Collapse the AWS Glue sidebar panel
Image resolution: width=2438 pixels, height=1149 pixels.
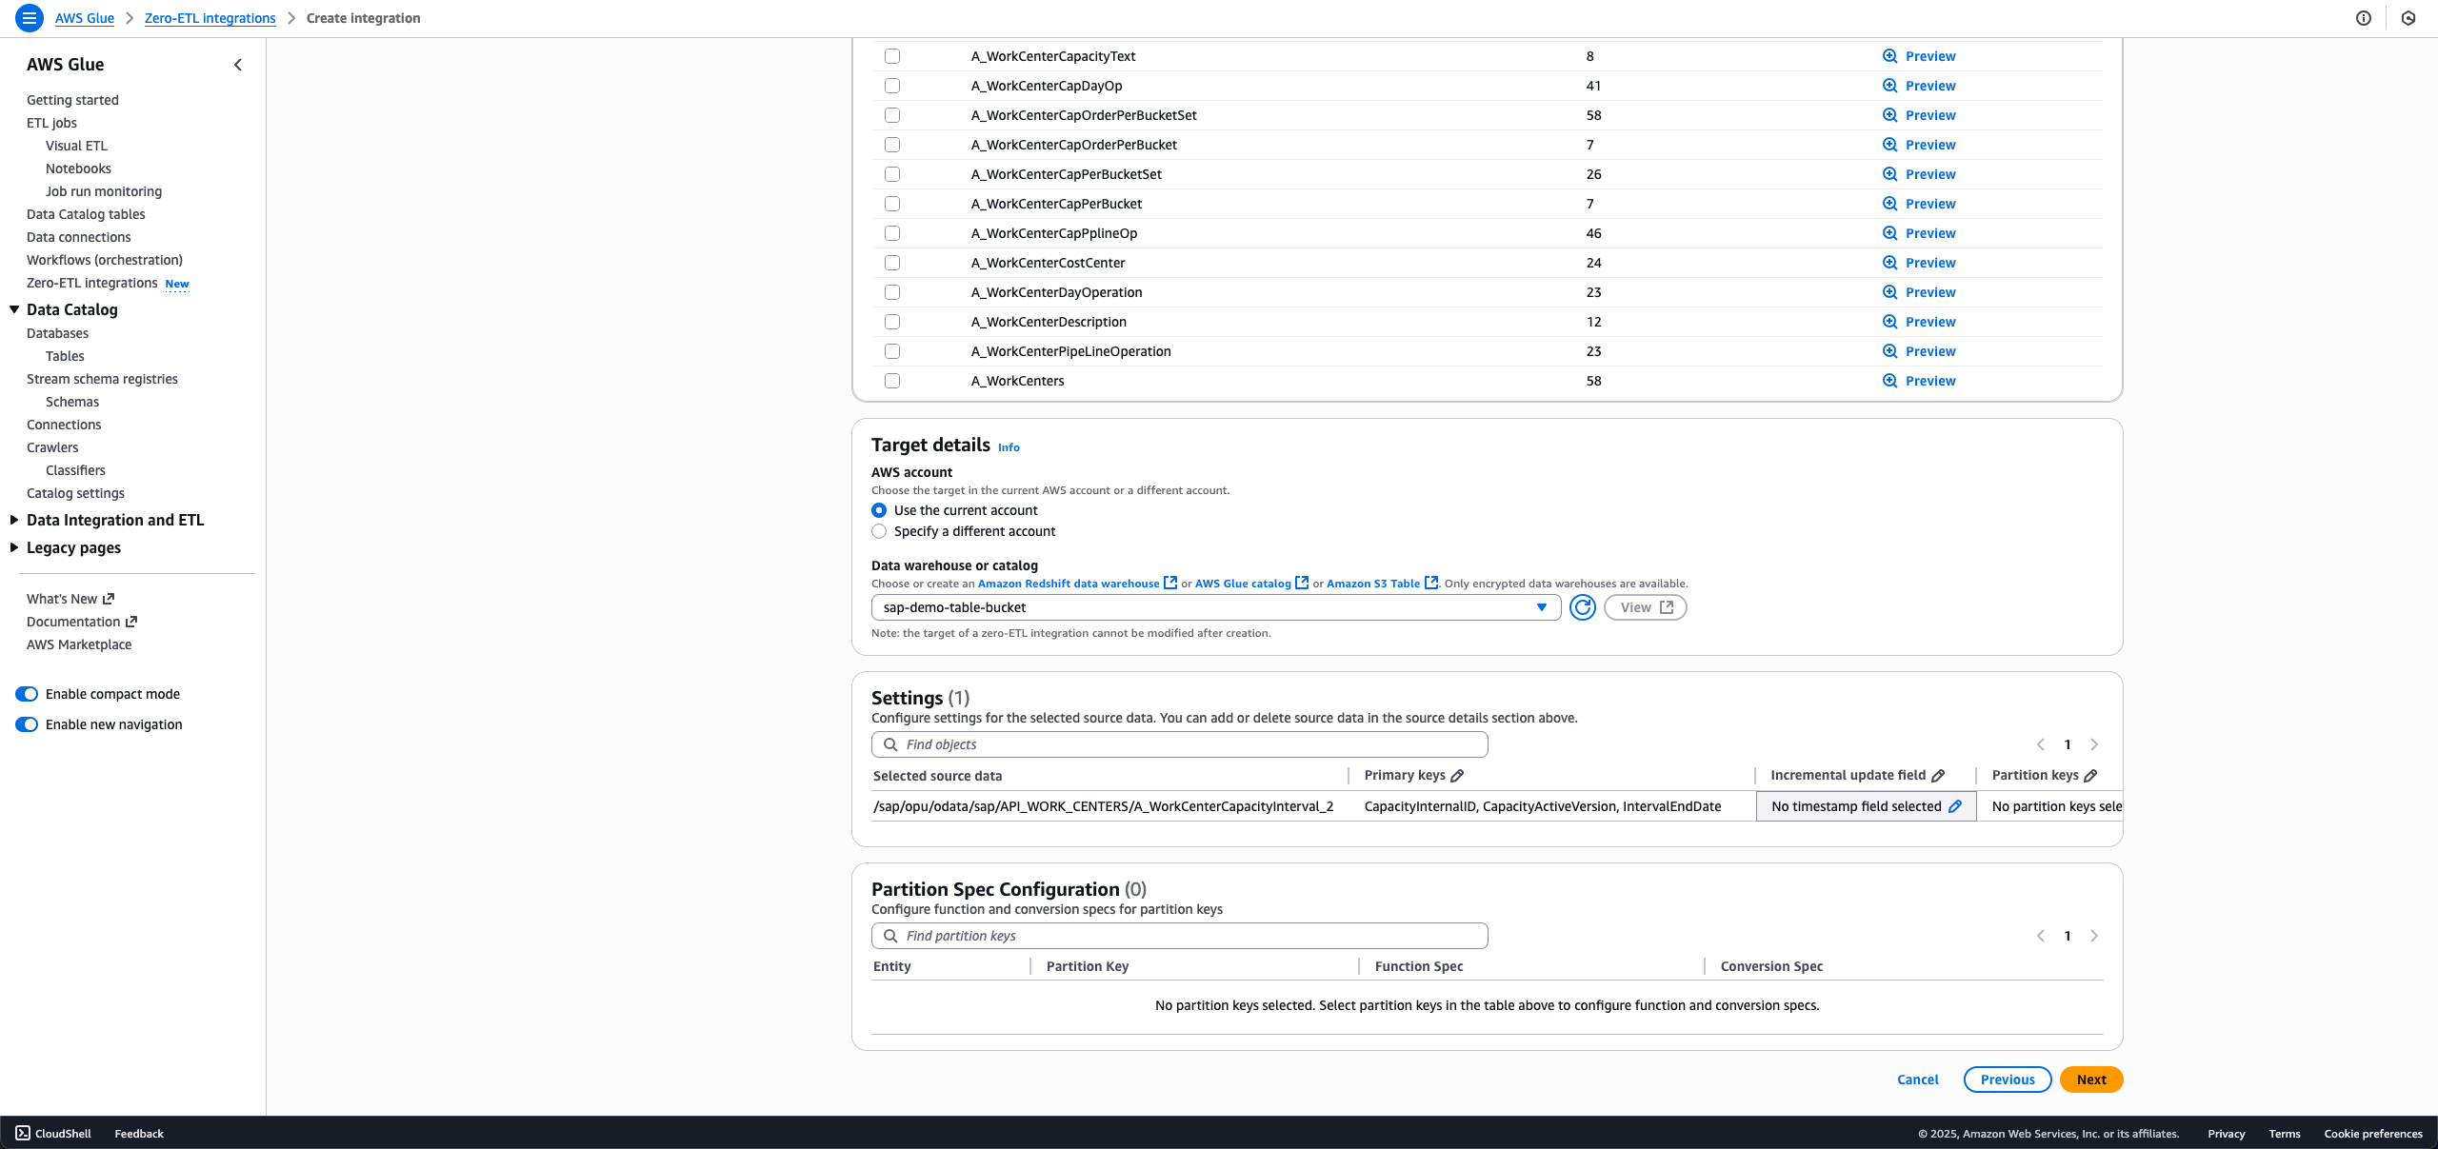click(238, 65)
